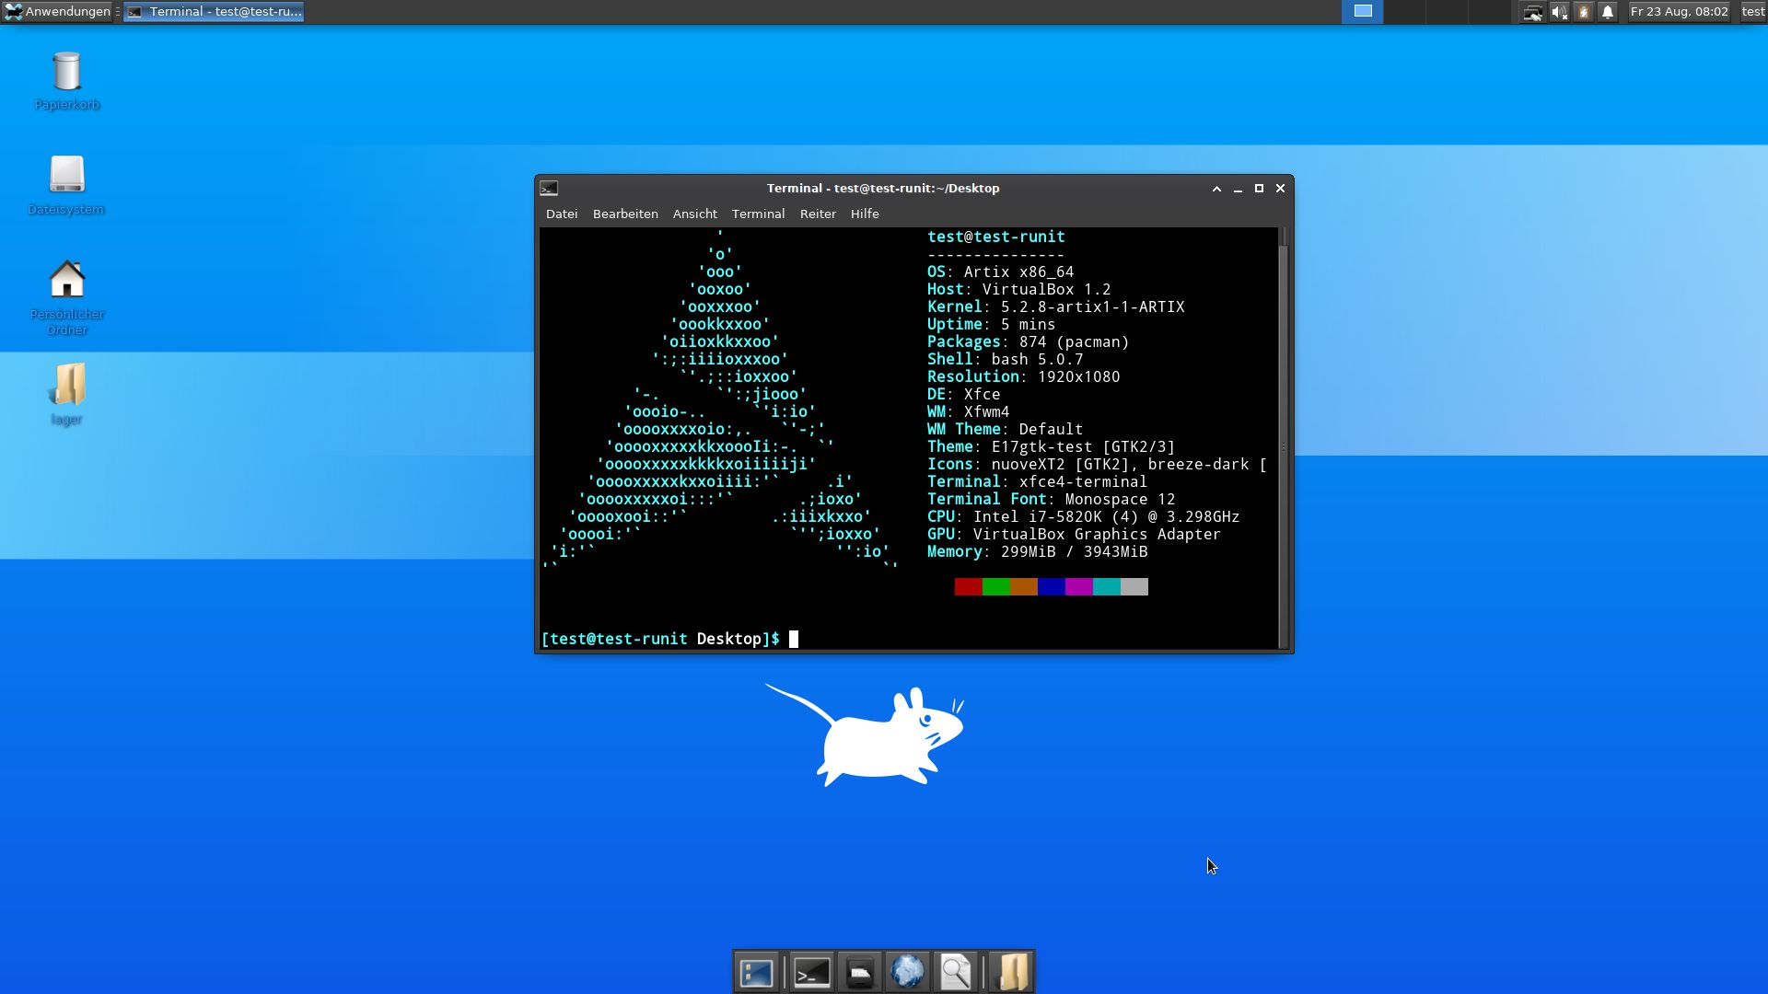The image size is (1768, 994).
Task: Click the 'WM Theme: Default' line
Action: coord(1005,429)
